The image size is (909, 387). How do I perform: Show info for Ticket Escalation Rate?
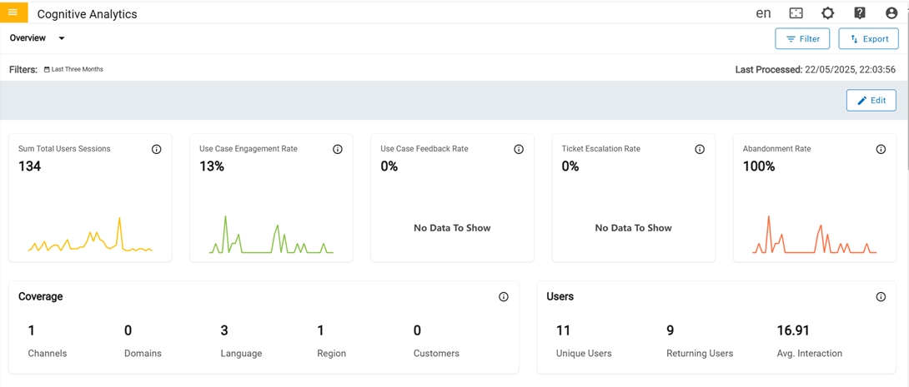[700, 150]
